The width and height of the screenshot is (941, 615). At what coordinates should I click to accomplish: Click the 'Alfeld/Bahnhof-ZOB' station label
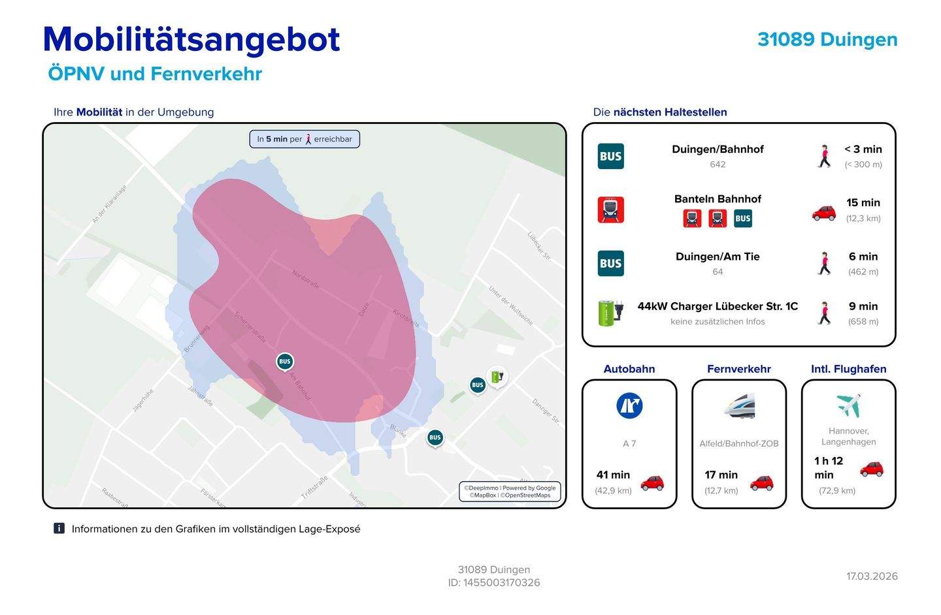pos(739,443)
